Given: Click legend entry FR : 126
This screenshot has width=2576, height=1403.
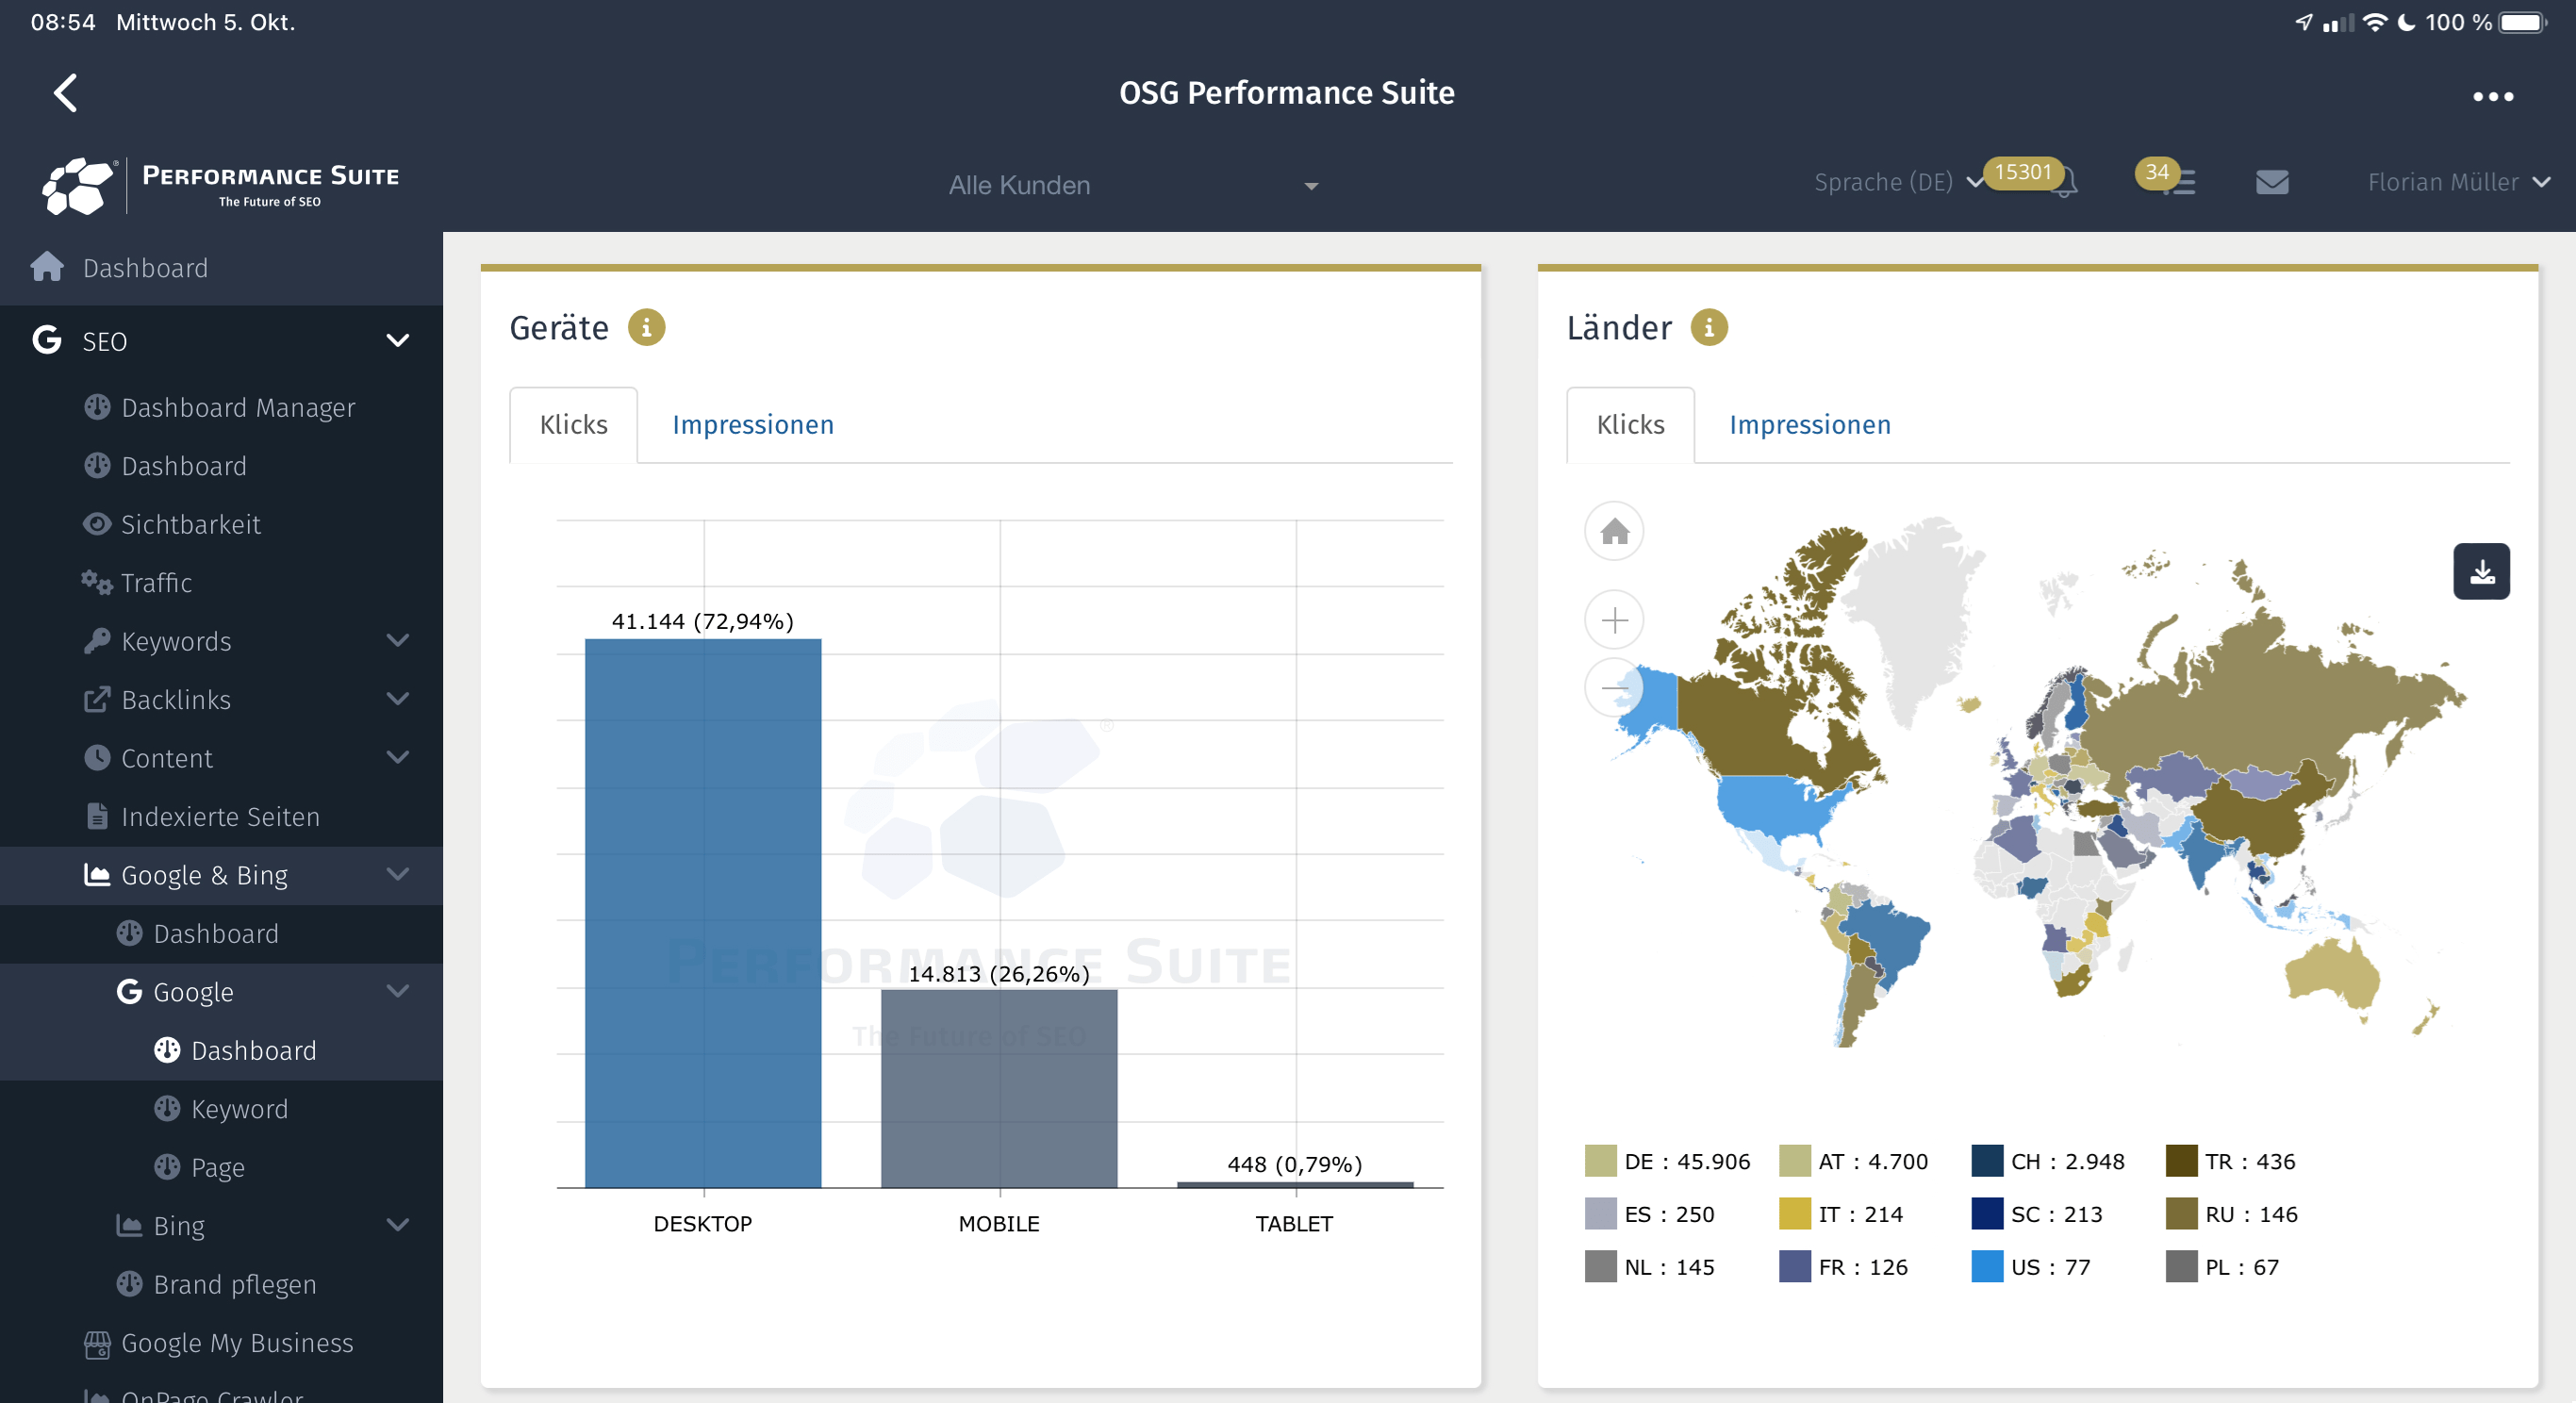Looking at the screenshot, I should [x=1844, y=1266].
